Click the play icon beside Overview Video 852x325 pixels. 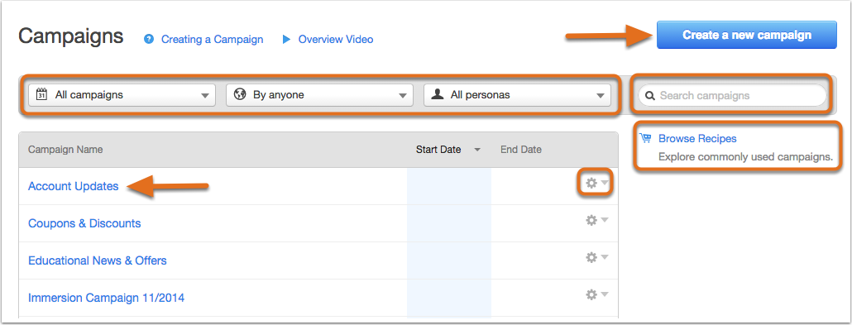tap(287, 39)
